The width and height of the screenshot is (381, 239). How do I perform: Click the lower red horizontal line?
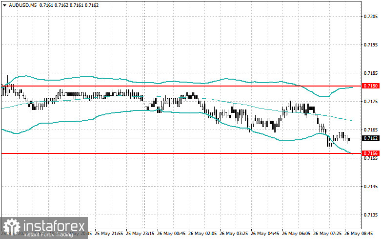(x=181, y=153)
